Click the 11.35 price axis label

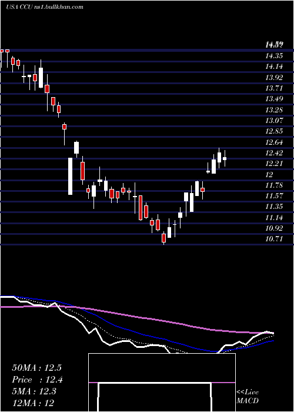(x=274, y=207)
